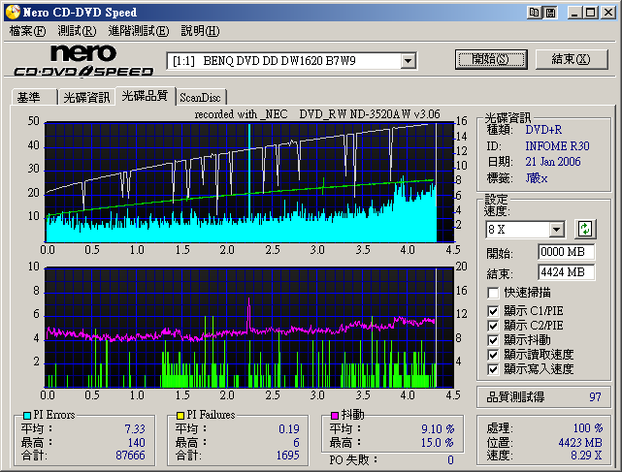Image resolution: width=622 pixels, height=472 pixels.
Task: Click the PI Failures total 1695
Action: (287, 456)
